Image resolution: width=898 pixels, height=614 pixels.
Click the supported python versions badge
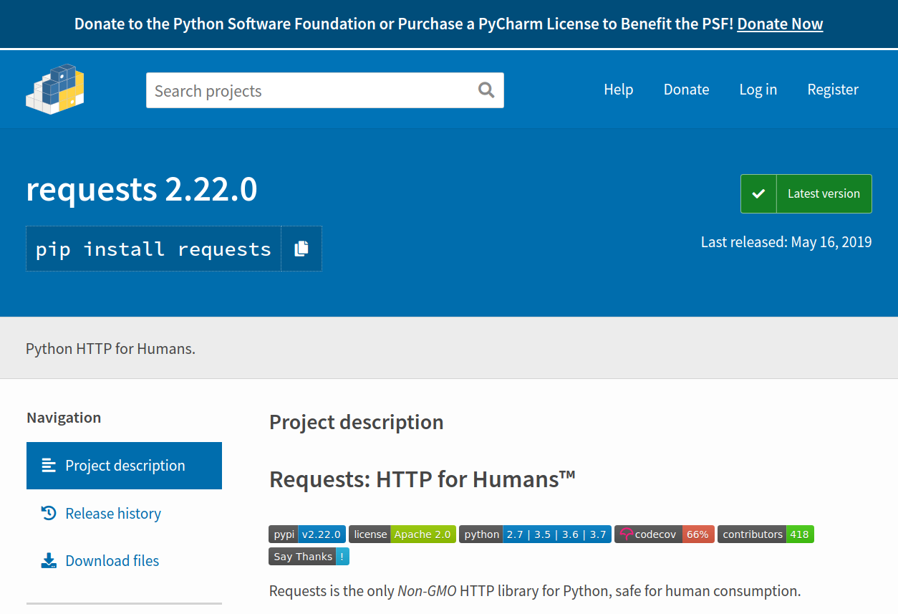(534, 534)
